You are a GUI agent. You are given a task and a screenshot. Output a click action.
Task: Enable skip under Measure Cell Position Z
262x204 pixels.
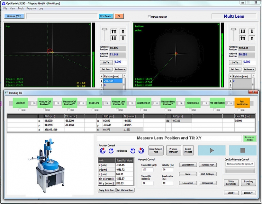[x=44, y=110]
